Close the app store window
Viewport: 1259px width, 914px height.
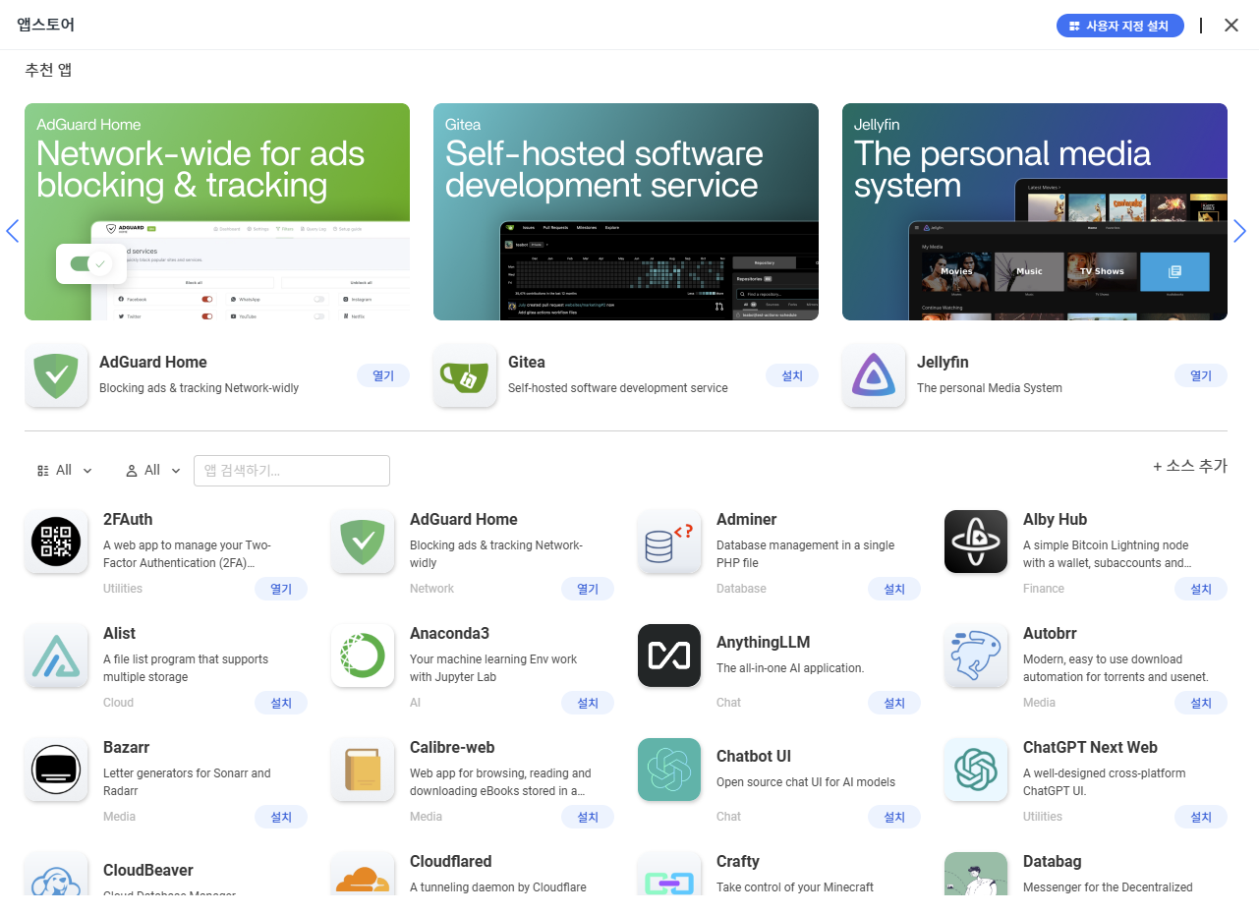click(1231, 25)
